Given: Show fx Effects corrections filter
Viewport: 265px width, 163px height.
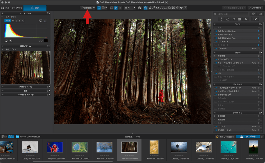Looking at the screenshot, I should pyautogui.click(x=246, y=19).
